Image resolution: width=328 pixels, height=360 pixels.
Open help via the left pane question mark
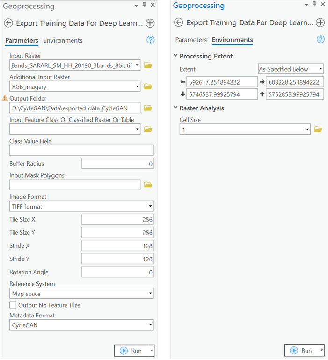150,40
